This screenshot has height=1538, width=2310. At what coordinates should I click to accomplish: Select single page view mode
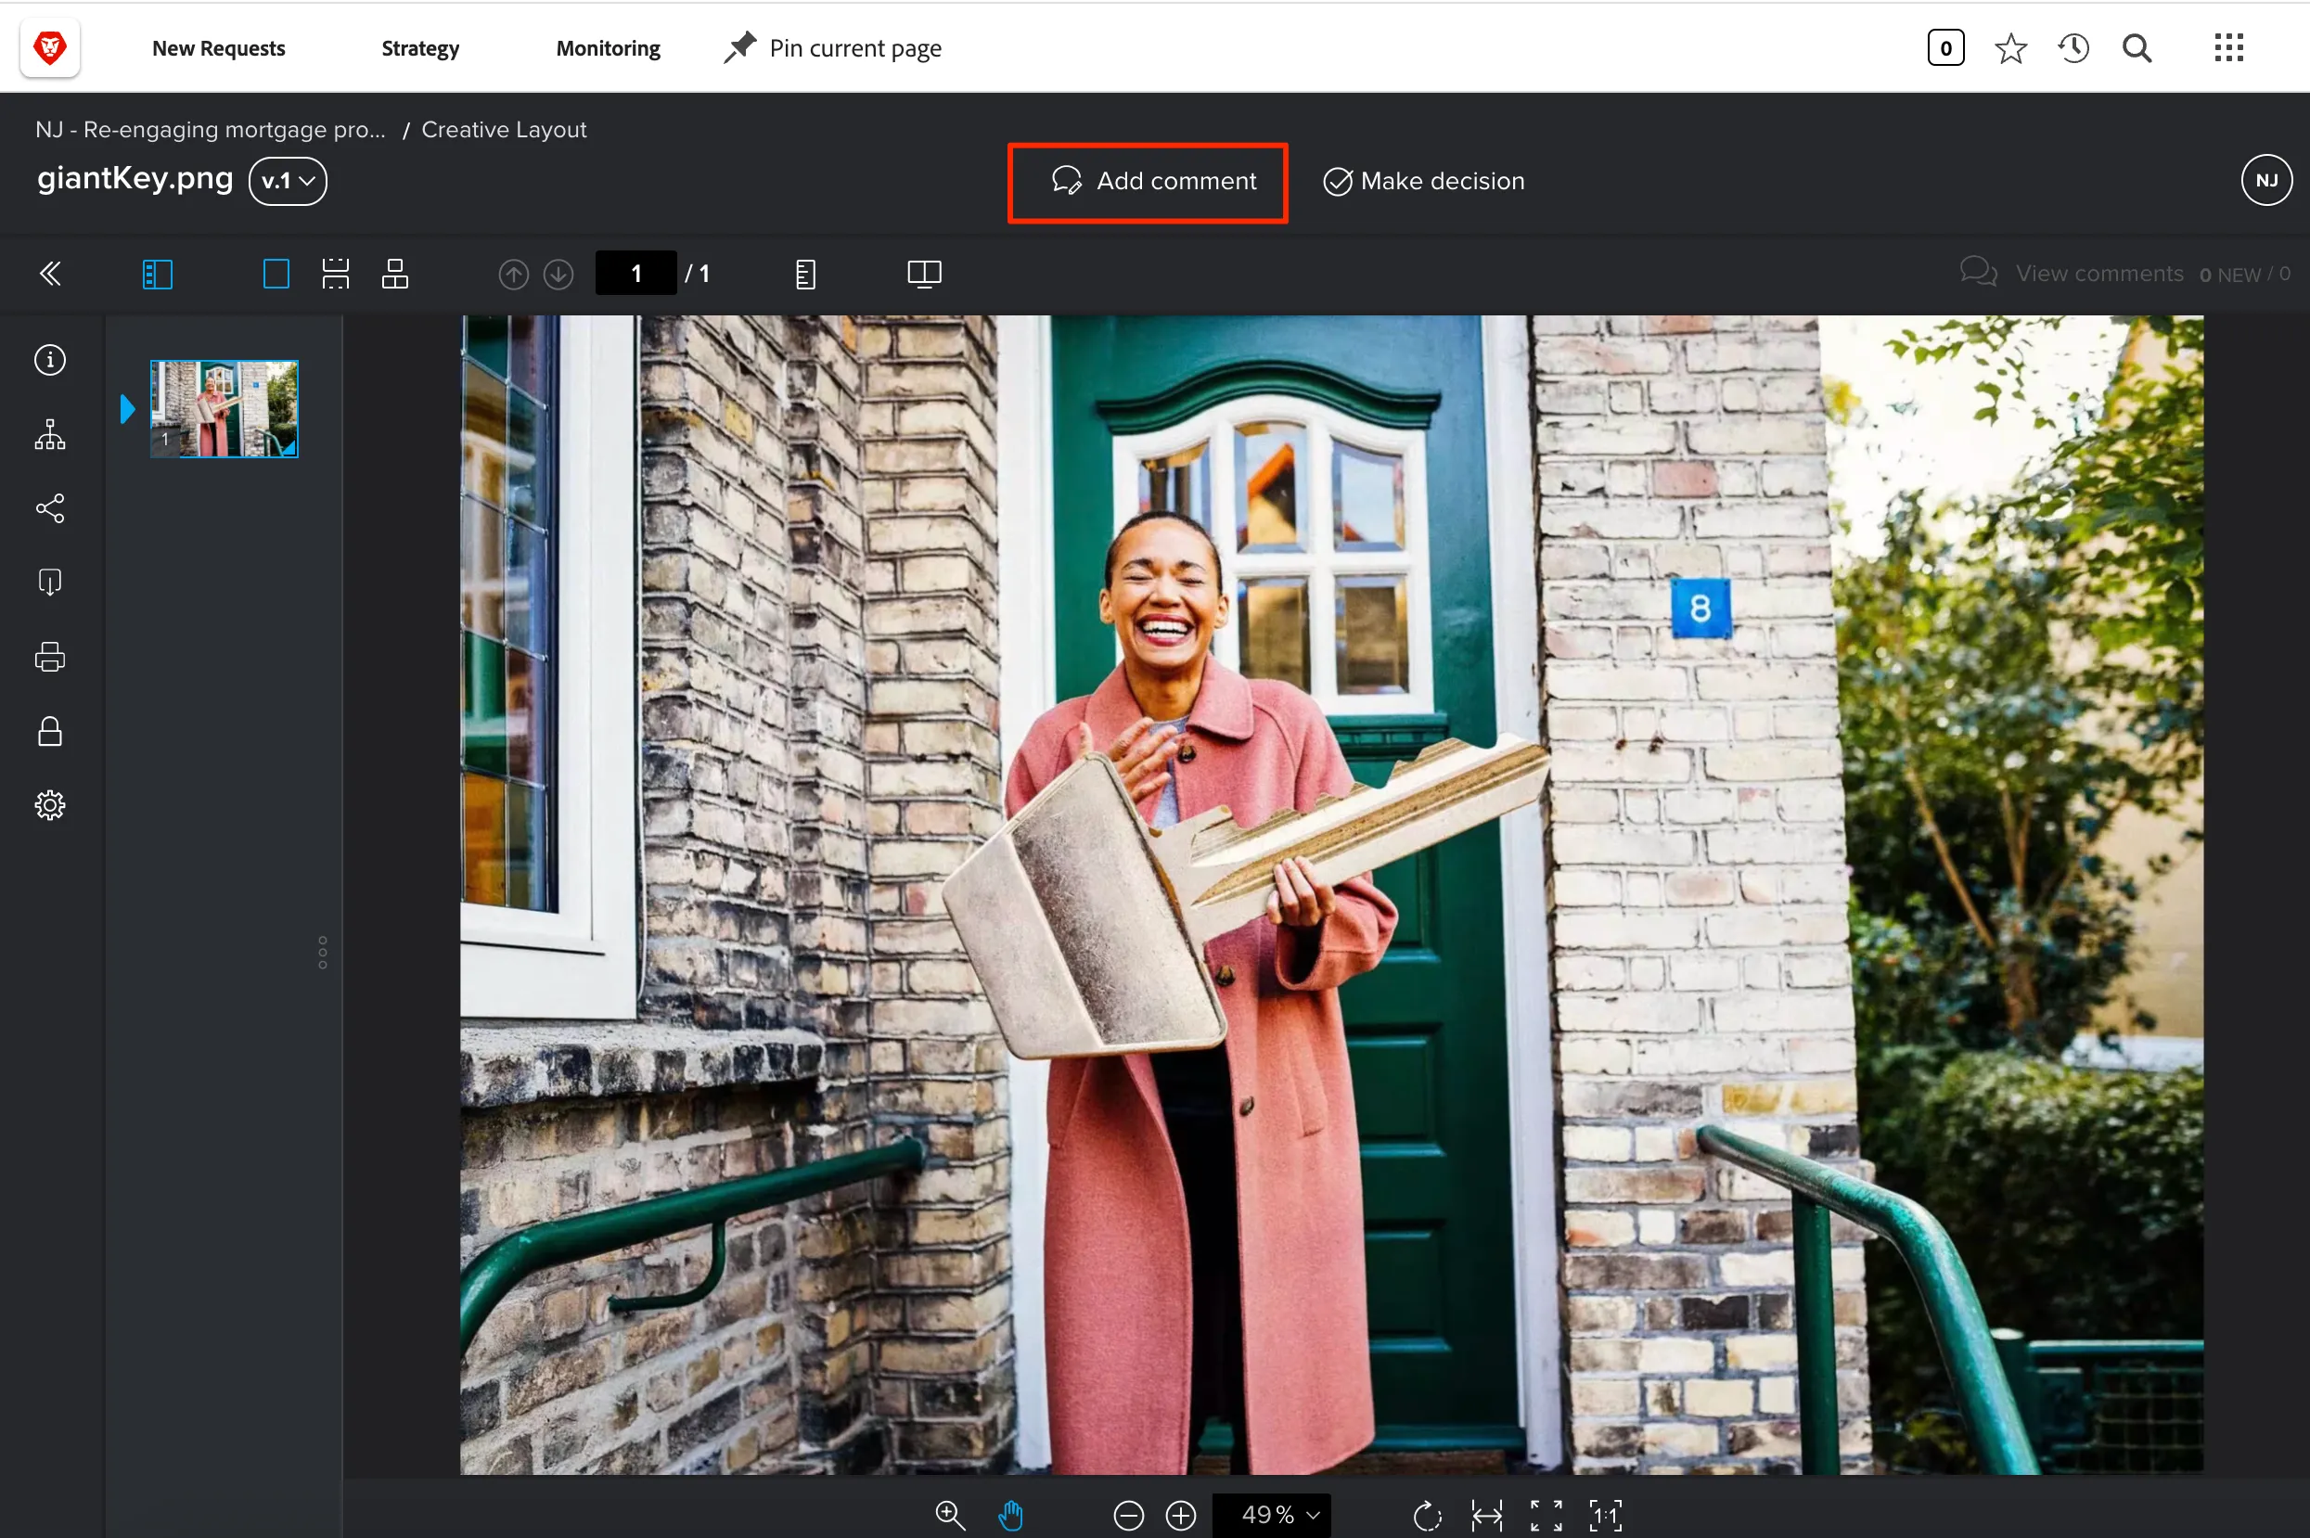276,274
